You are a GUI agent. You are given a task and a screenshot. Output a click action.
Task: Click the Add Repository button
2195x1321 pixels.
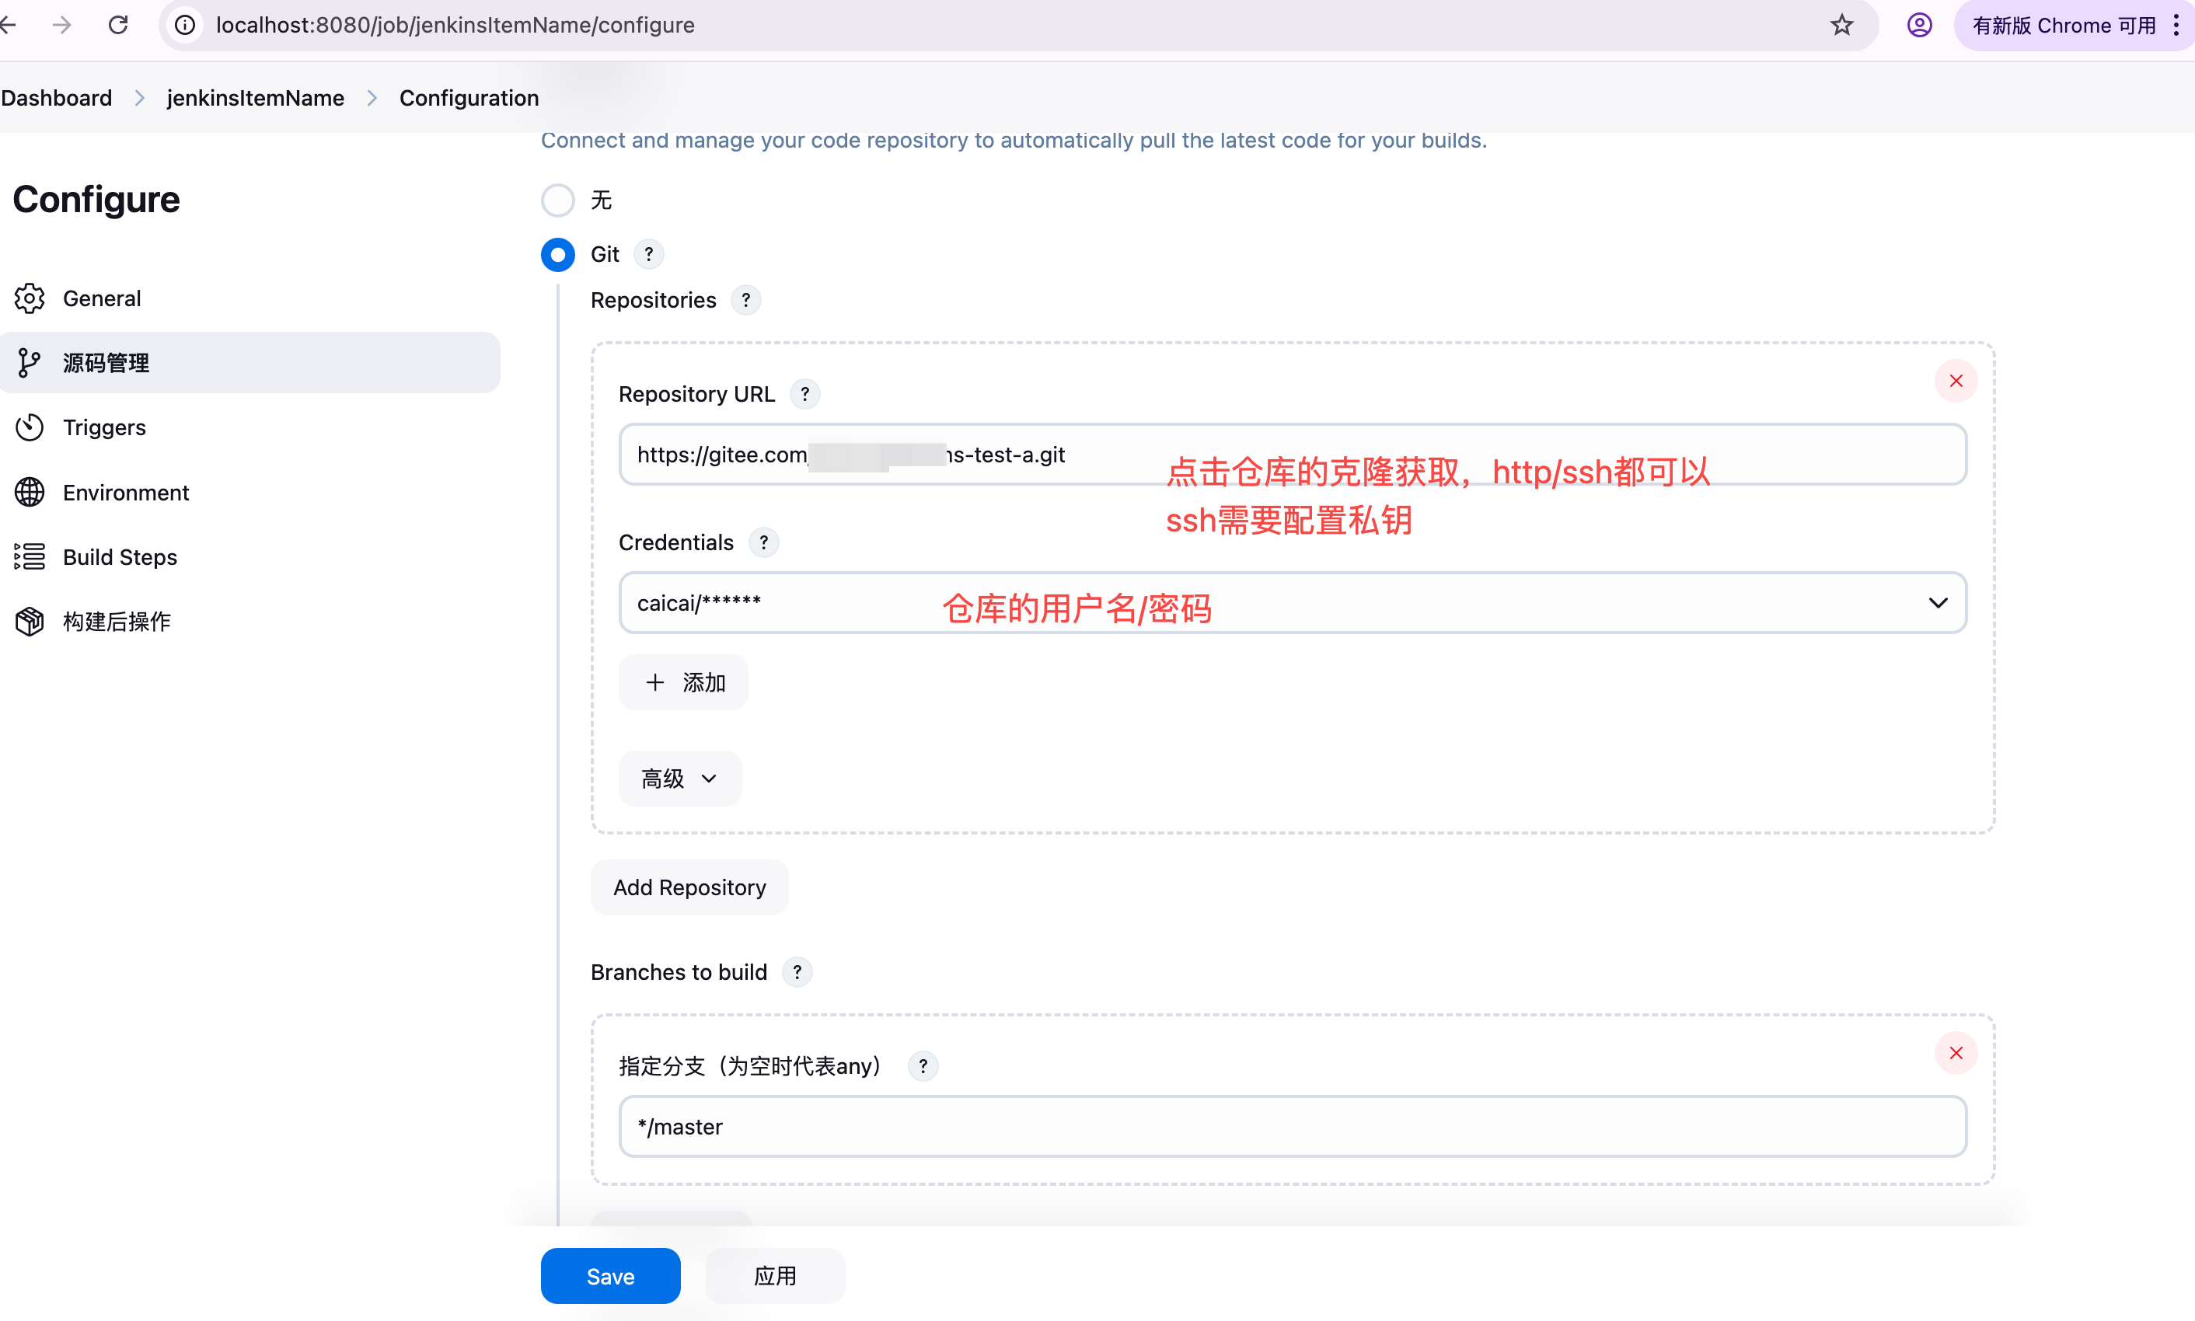690,887
